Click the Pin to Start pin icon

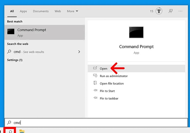click(x=95, y=91)
